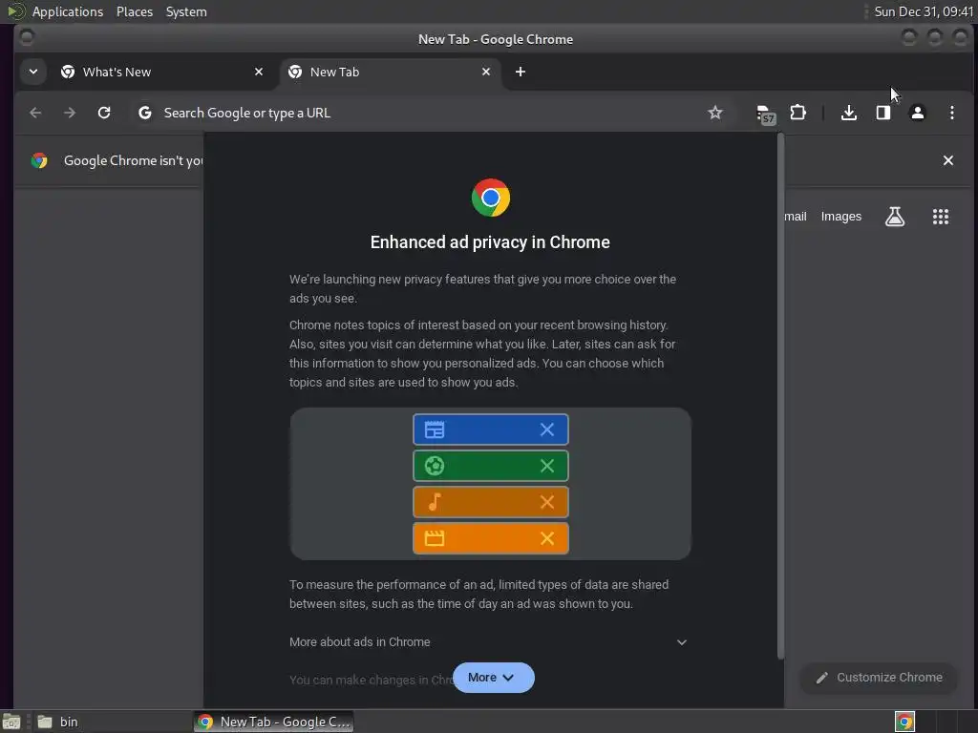978x733 pixels.
Task: Click the music note topic chip
Action: (x=490, y=502)
